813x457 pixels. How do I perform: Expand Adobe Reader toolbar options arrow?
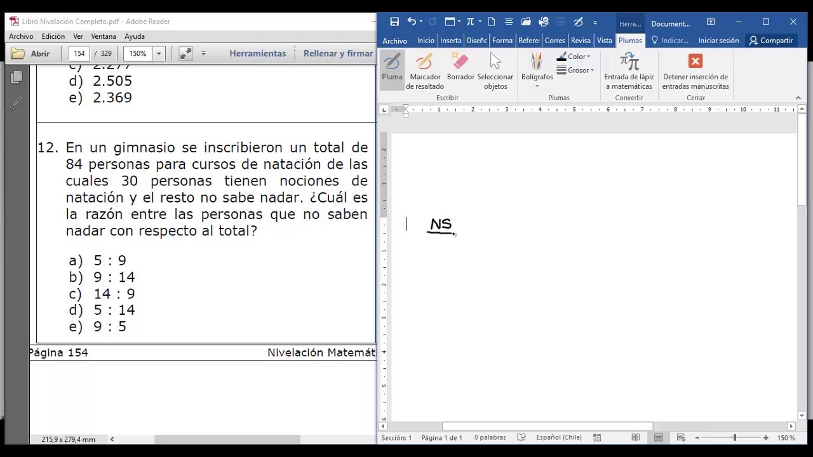pos(203,54)
